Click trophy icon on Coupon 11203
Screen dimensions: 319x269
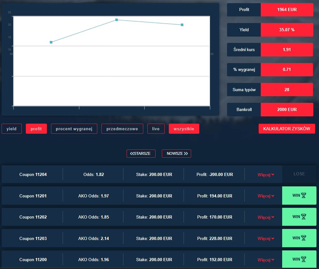click(x=304, y=238)
